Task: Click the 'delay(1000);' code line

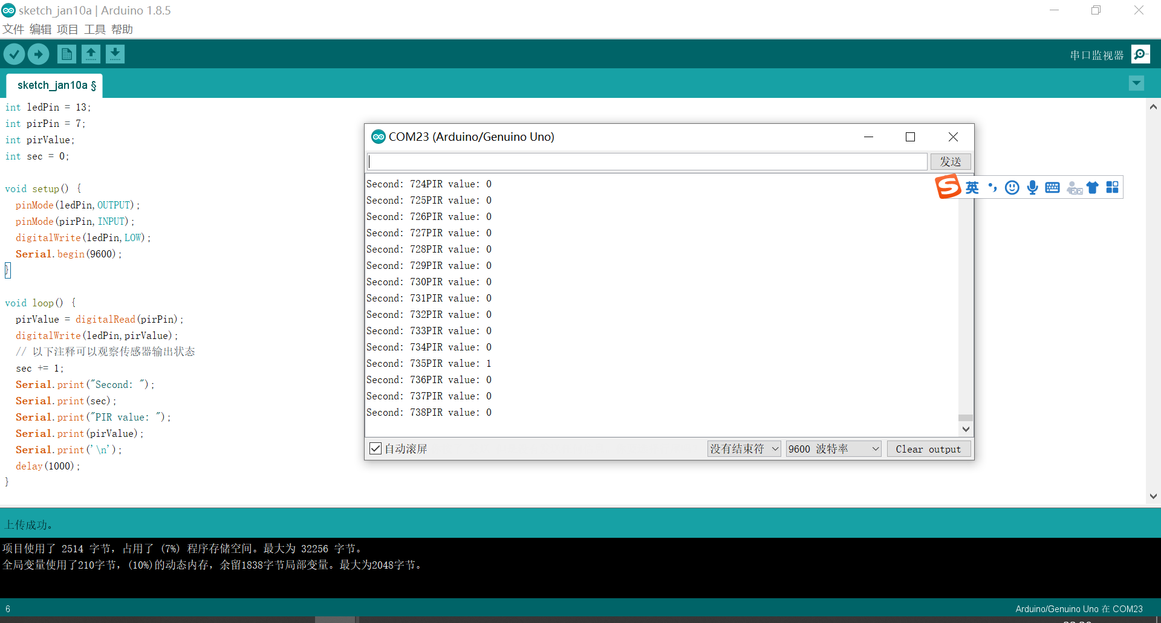Action: 47,466
